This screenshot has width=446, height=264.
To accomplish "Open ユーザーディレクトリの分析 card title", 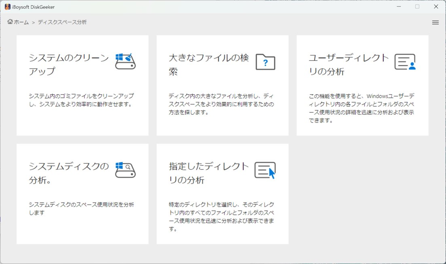I will (x=349, y=64).
